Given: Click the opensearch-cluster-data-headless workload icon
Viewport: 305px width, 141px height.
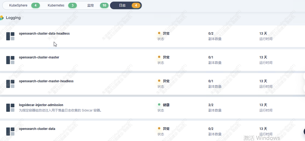Looking at the screenshot, I should tap(10, 36).
